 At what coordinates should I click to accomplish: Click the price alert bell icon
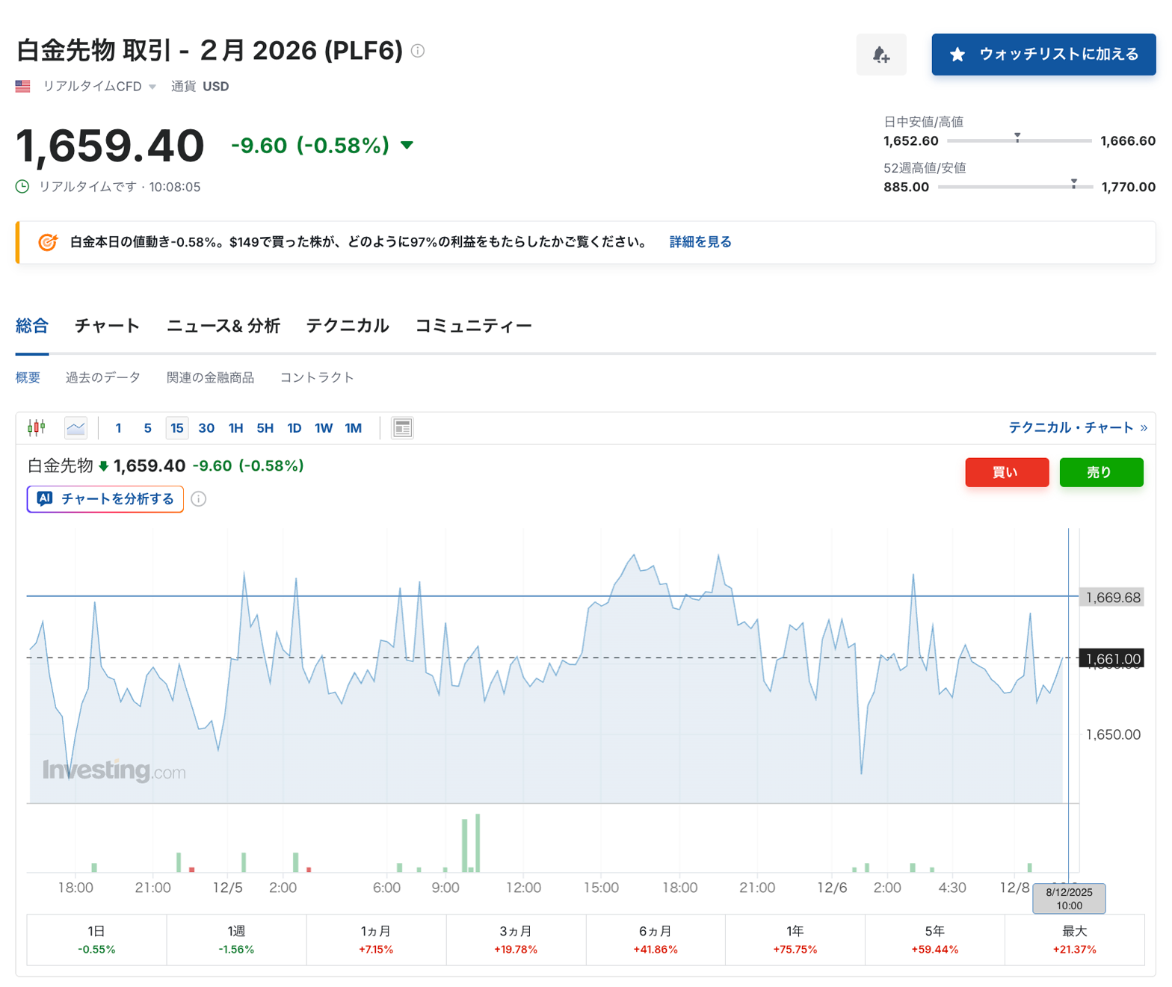click(x=880, y=55)
